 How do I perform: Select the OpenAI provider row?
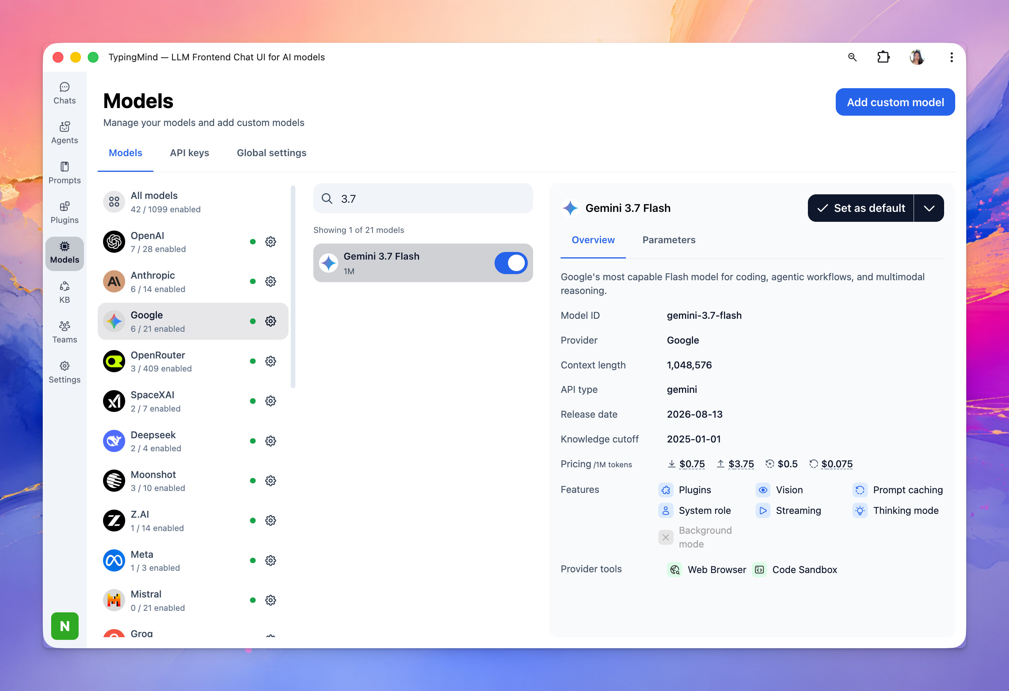coord(193,242)
